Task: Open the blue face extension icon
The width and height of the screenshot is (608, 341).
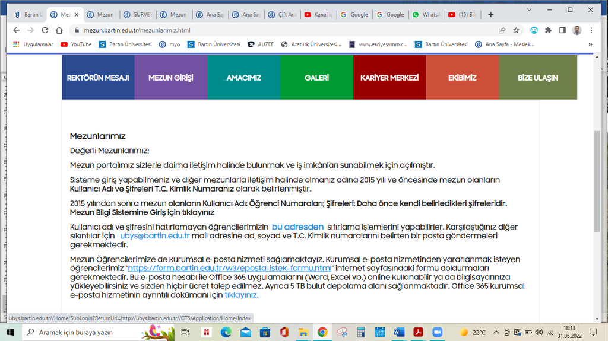Action: (534, 30)
